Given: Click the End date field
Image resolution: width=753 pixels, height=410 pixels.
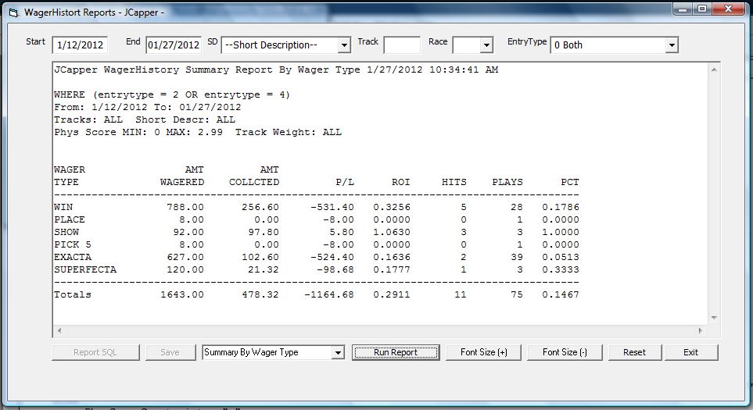Looking at the screenshot, I should (174, 45).
